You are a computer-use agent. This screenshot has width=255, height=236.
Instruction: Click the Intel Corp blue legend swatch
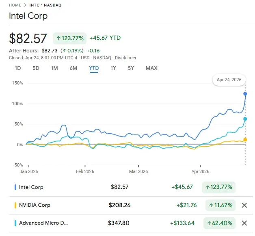[15, 187]
